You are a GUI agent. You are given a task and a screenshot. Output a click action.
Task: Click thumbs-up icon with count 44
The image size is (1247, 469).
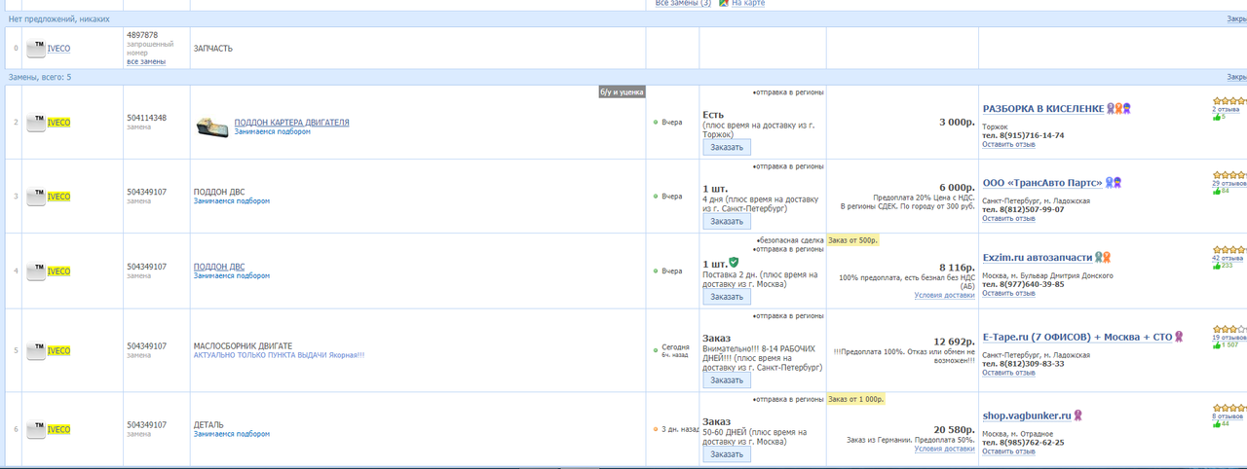pyautogui.click(x=1216, y=423)
